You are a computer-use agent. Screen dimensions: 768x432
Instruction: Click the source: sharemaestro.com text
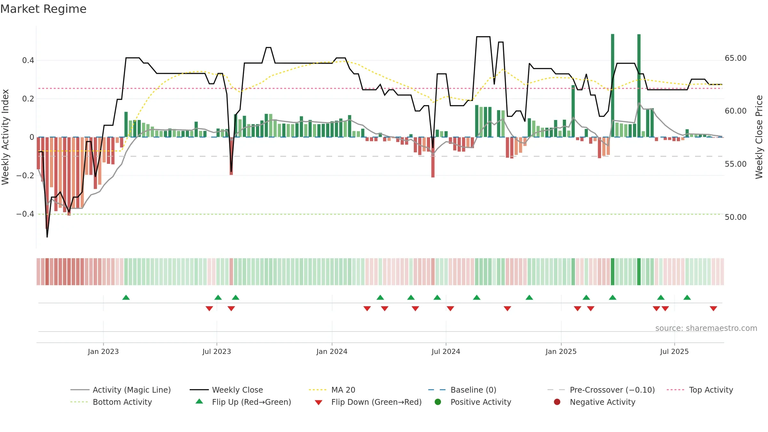(x=706, y=328)
